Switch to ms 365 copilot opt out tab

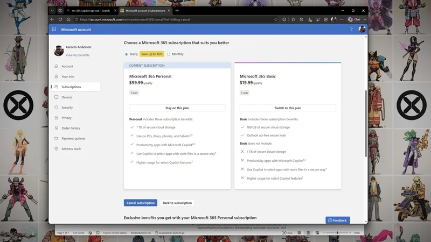tap(91, 11)
